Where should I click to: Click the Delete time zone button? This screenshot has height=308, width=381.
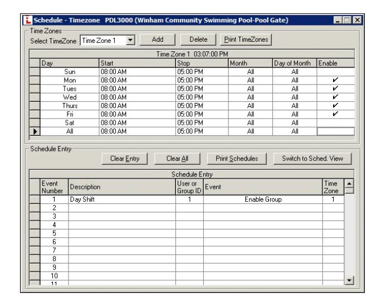[198, 40]
